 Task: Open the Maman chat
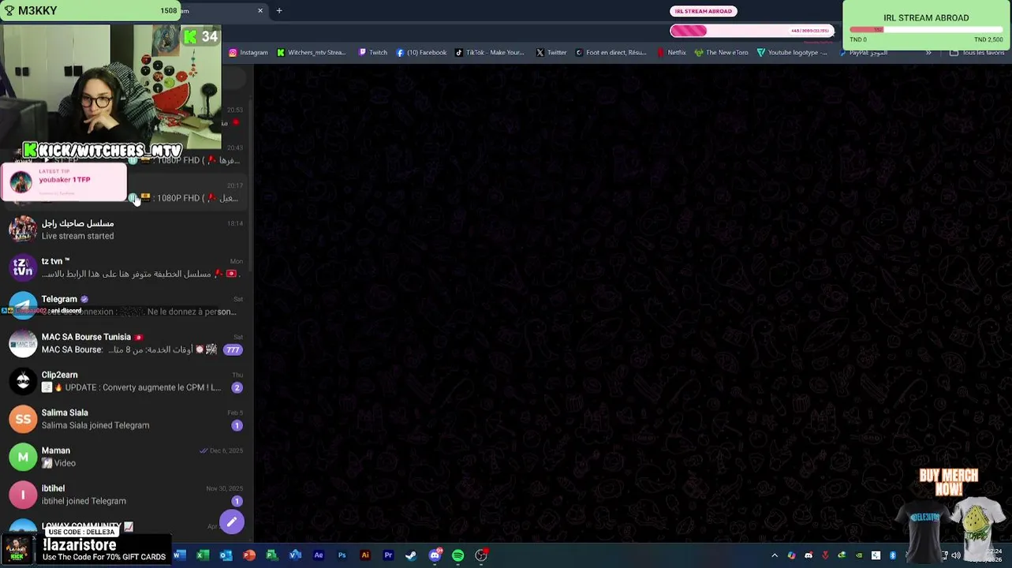point(126,457)
